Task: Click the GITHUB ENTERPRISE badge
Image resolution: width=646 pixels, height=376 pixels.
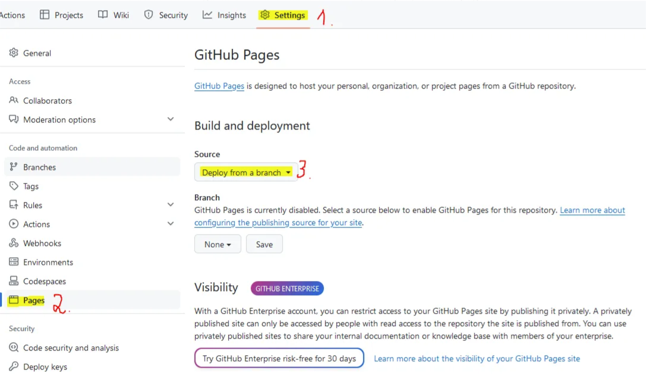Action: [287, 289]
